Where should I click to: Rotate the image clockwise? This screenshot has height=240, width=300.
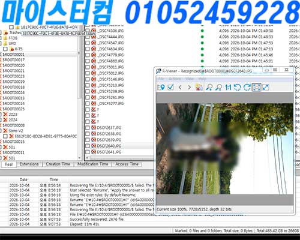point(247,87)
